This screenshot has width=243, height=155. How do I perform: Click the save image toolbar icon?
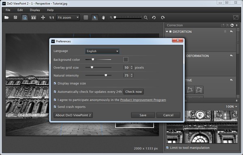point(15,17)
